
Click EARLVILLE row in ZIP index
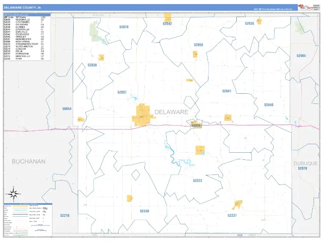click(24, 32)
